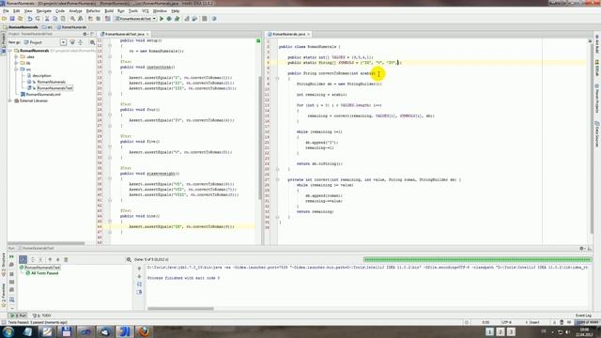
Task: Click the Run with Coverage toolbar icon
Action: (177, 19)
